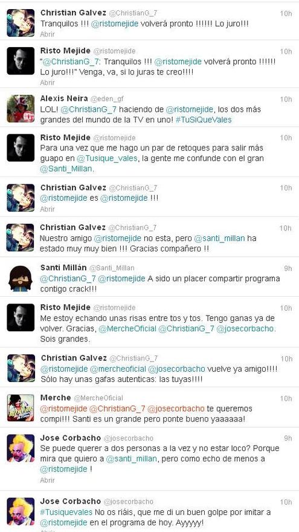Viewport: 299px width, 532px height.
Task: Click the Santi Millán display name
Action: pos(63,267)
